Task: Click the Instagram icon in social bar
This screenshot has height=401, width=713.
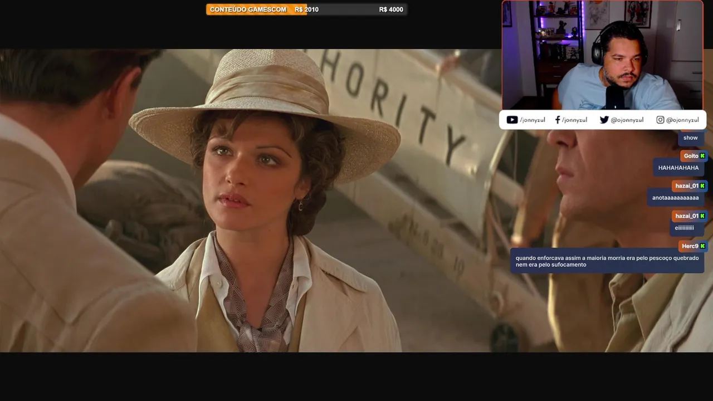Action: click(x=660, y=120)
